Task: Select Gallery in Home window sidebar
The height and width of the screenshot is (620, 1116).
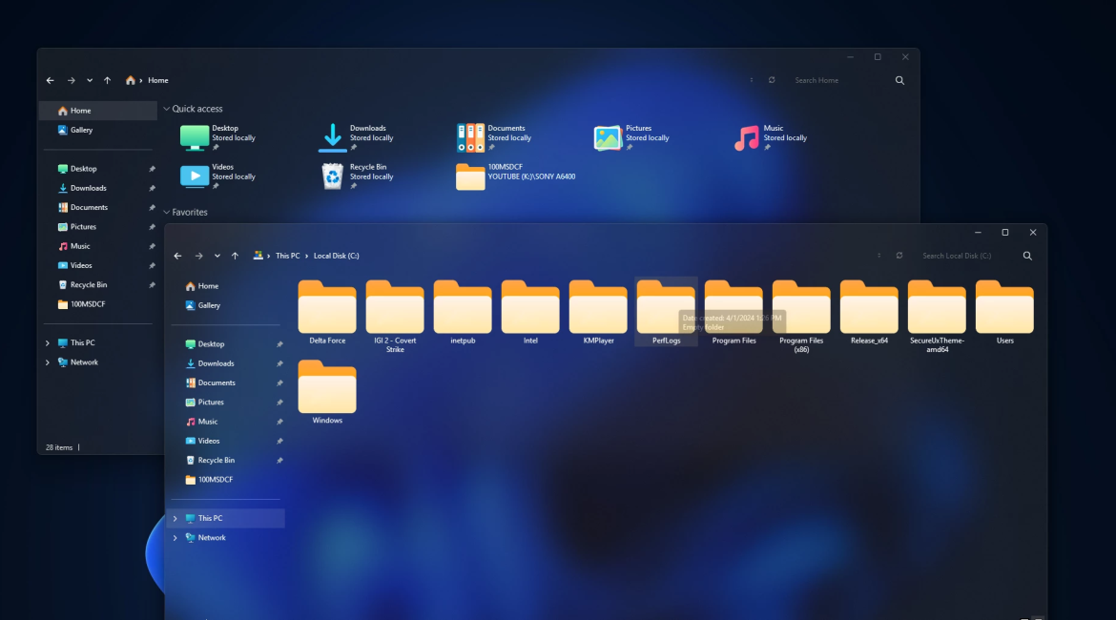Action: coord(81,130)
